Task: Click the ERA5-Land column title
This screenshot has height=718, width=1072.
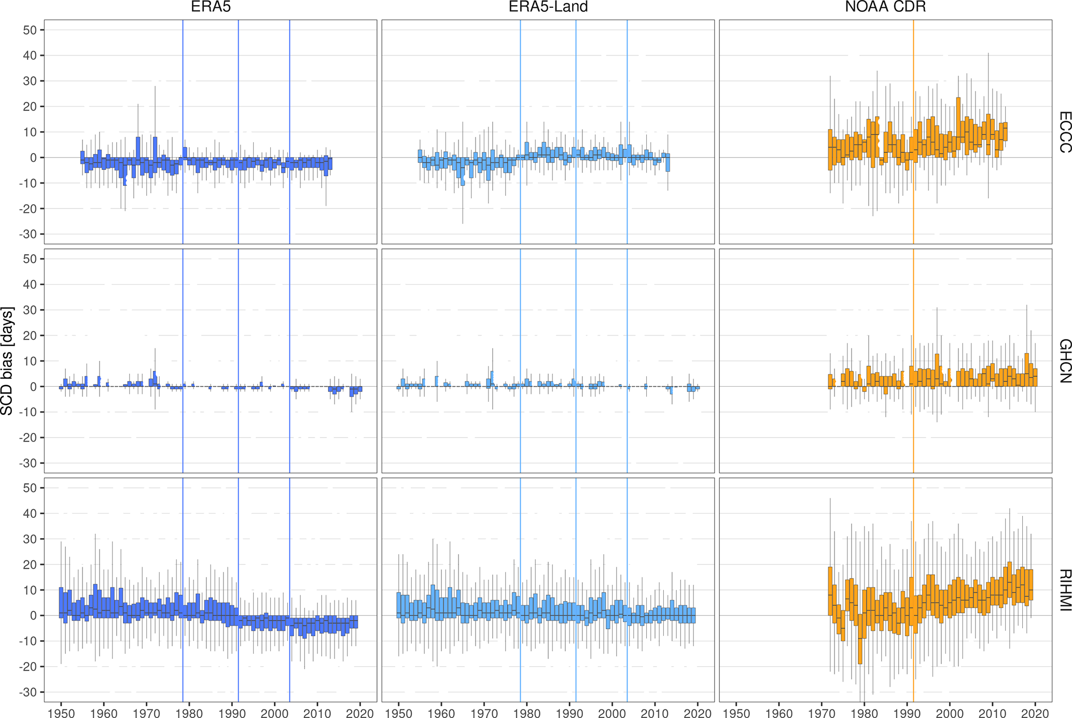Action: (x=548, y=7)
